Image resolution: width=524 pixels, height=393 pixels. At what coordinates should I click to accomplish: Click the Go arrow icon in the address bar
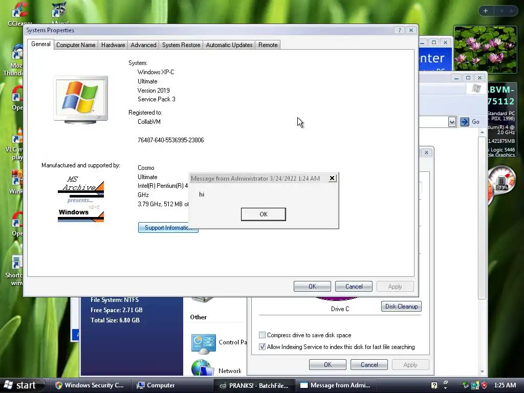464,122
